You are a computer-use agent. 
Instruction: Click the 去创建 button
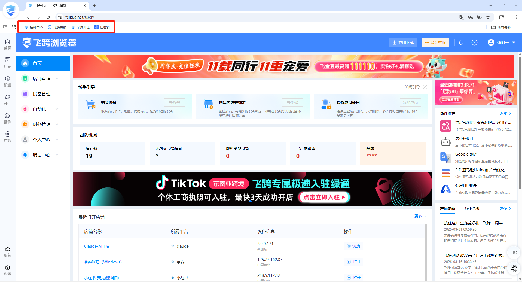tap(292, 102)
